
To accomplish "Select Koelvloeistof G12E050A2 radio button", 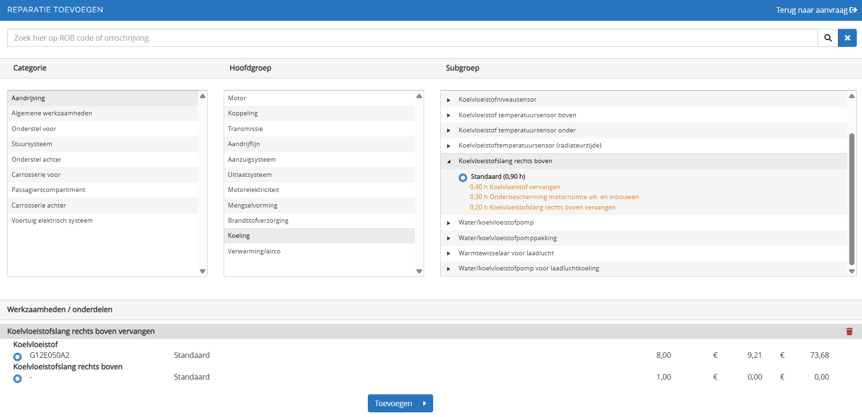I will (x=17, y=356).
